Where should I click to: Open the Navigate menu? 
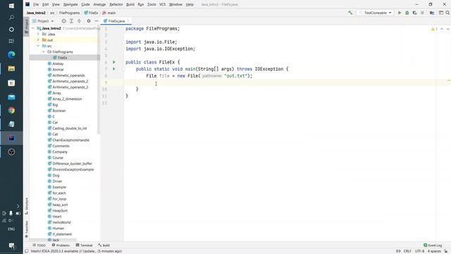coord(70,4)
